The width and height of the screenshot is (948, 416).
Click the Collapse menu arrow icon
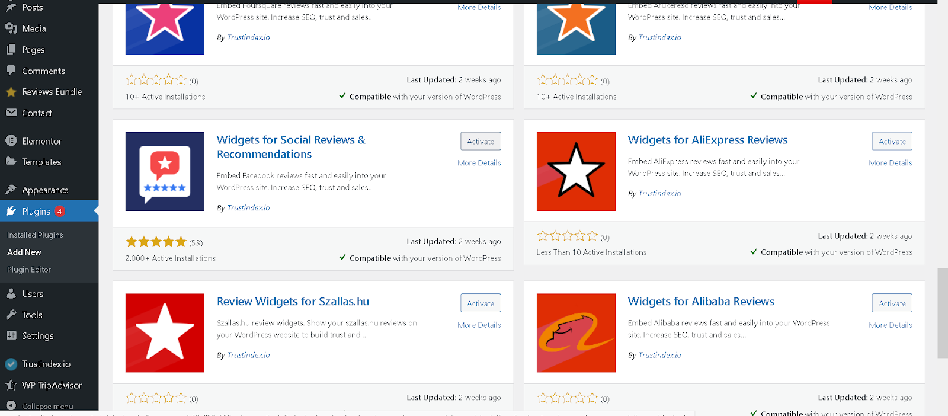click(11, 406)
